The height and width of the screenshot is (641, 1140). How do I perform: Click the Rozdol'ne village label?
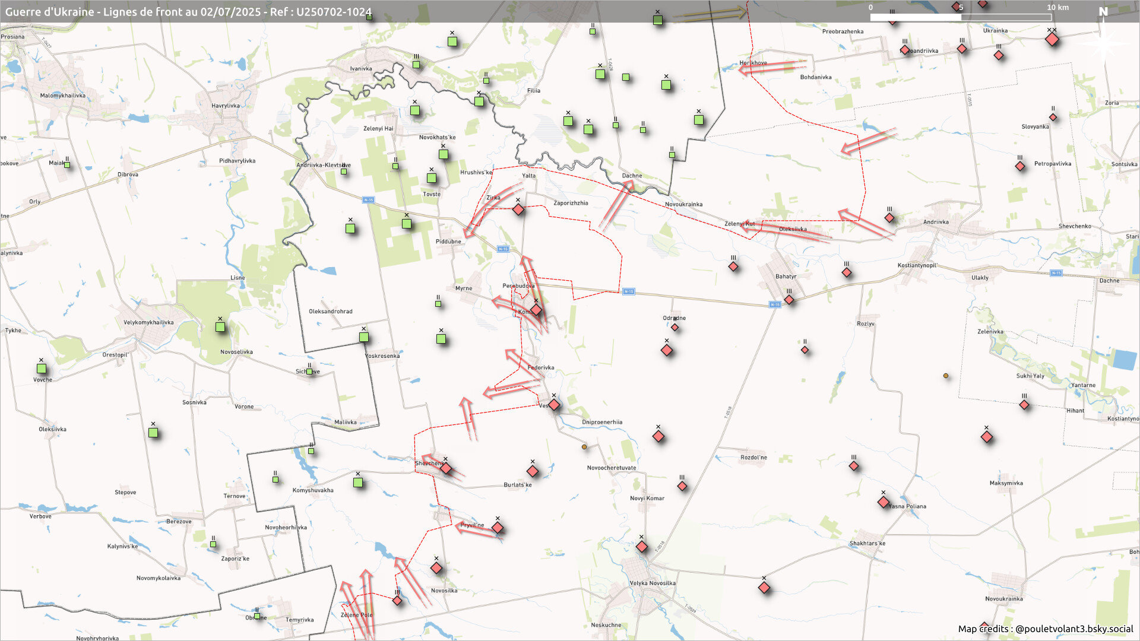[753, 458]
